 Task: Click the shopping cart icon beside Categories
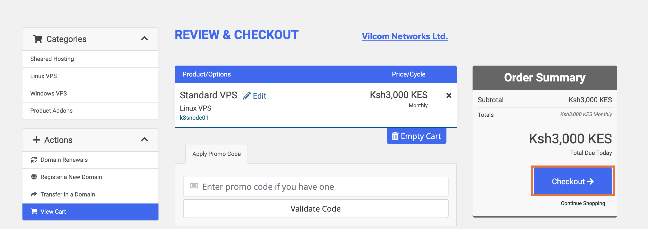click(38, 39)
